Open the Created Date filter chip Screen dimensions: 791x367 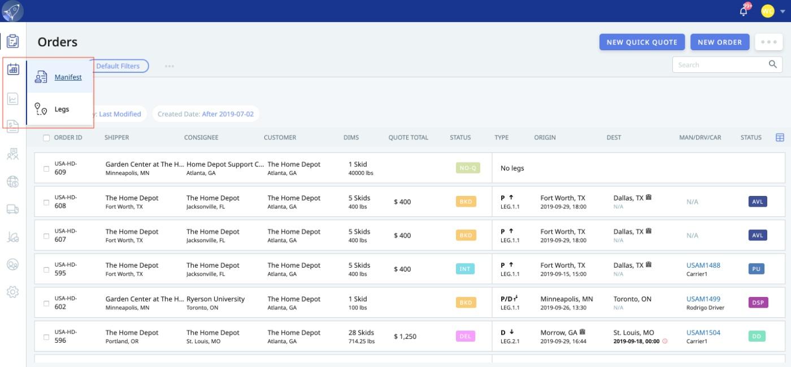tap(206, 114)
